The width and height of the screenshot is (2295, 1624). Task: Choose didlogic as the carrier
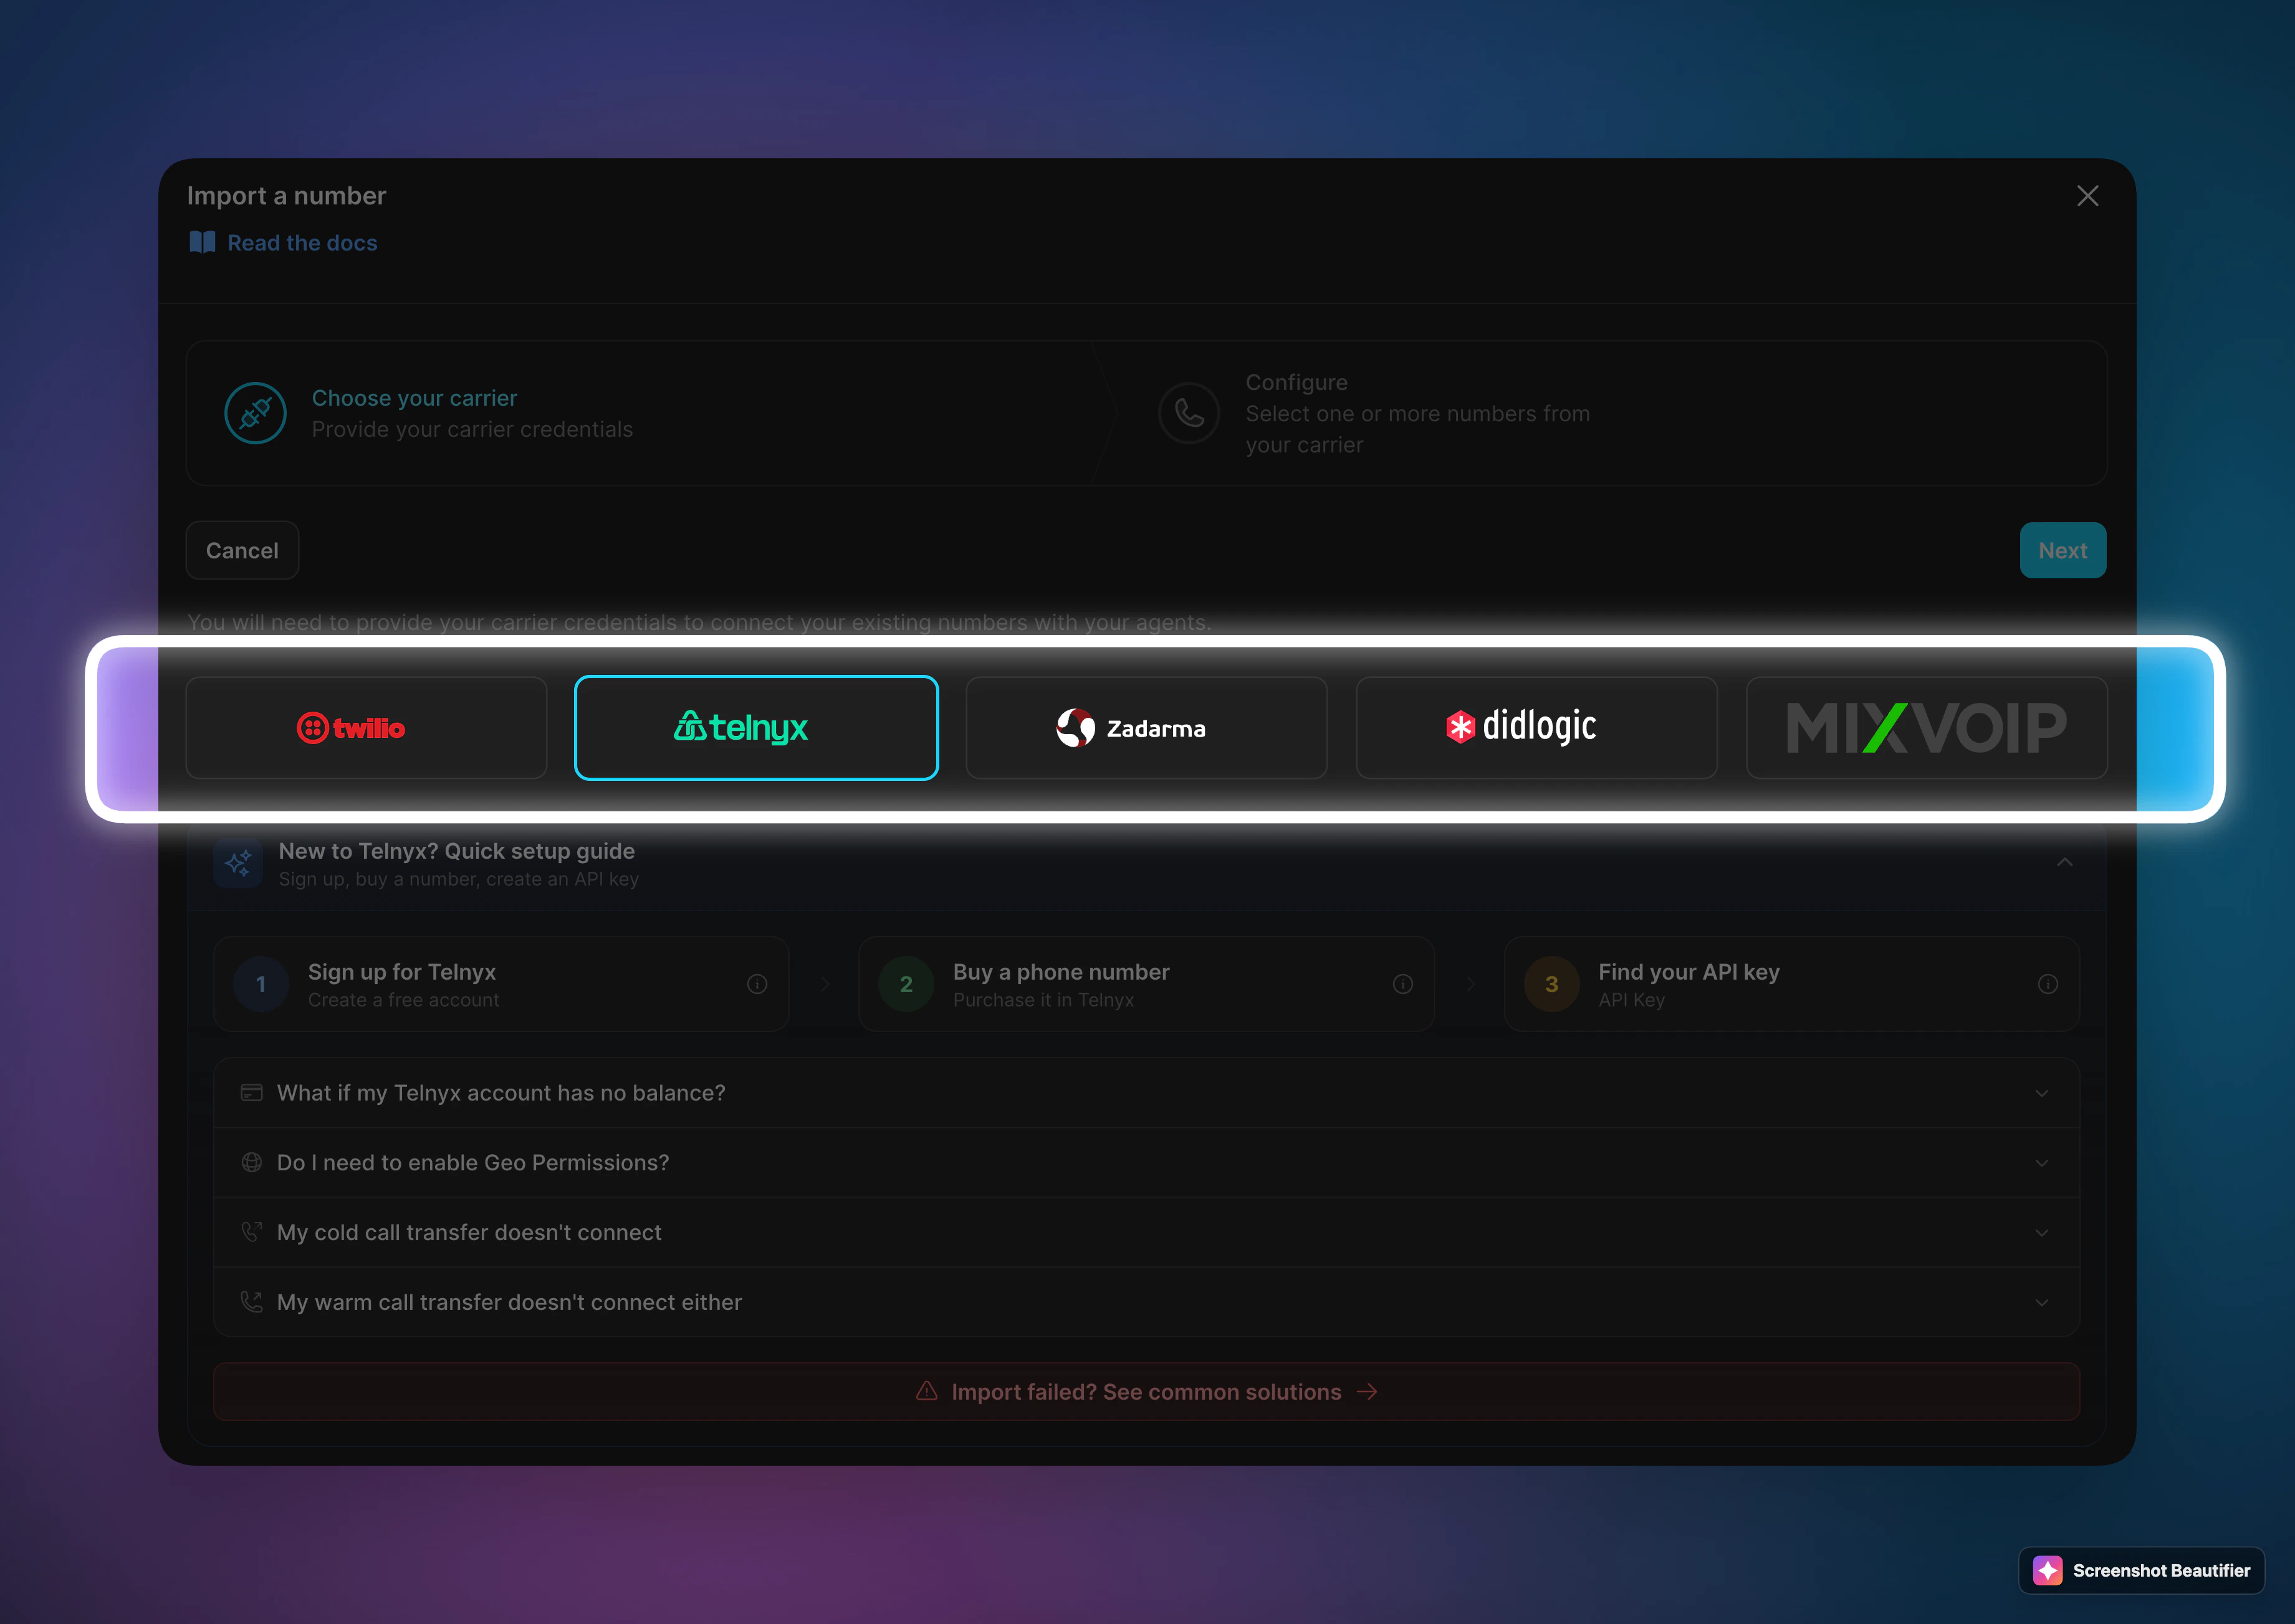(1536, 728)
